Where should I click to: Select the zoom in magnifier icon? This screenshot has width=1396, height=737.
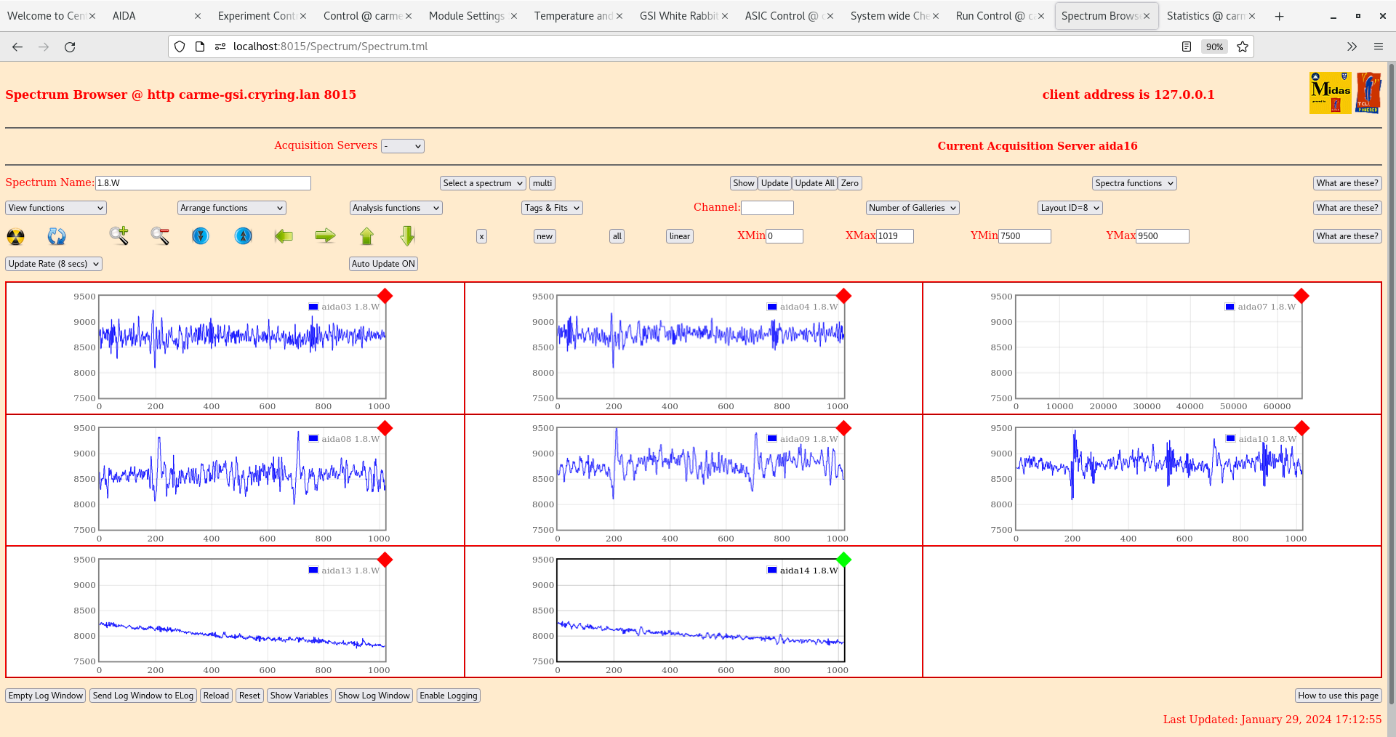[119, 236]
